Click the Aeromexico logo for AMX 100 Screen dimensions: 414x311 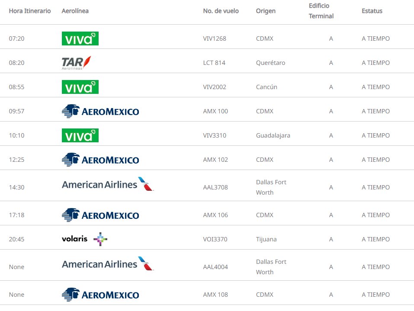(100, 111)
